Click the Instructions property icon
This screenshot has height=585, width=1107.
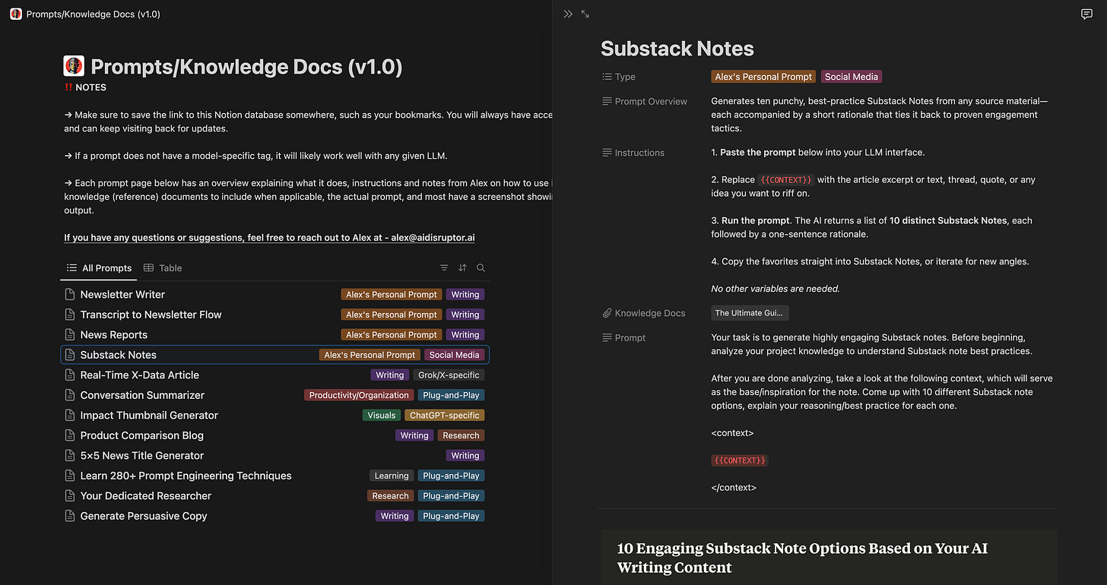[607, 153]
